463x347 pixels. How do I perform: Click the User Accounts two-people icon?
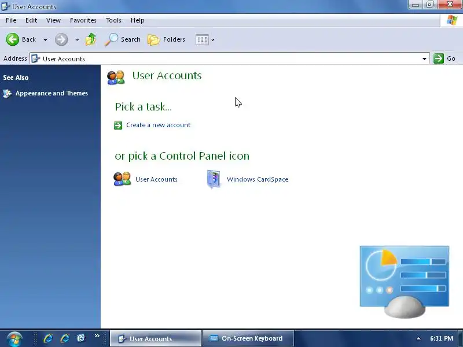[122, 179]
